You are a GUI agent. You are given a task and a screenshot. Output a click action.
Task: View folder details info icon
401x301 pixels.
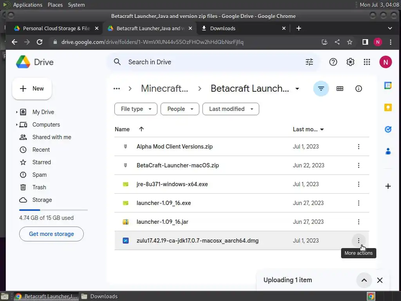click(359, 89)
